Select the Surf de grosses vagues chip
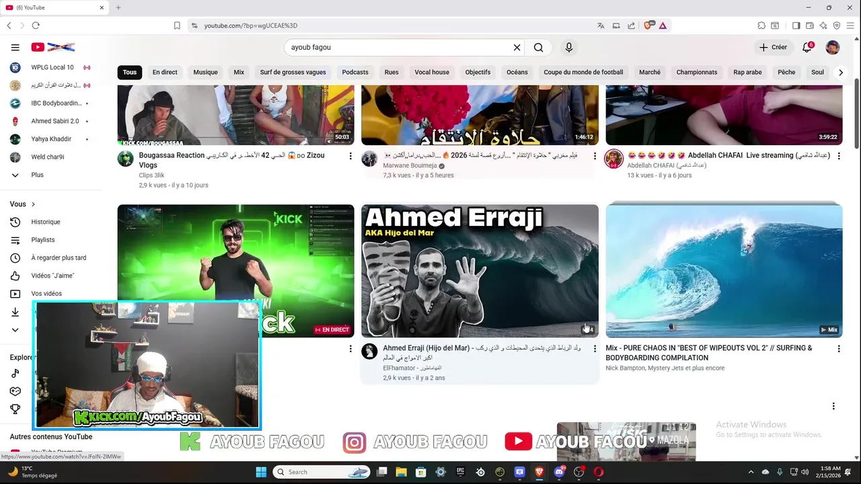The height and width of the screenshot is (484, 861). pyautogui.click(x=293, y=72)
